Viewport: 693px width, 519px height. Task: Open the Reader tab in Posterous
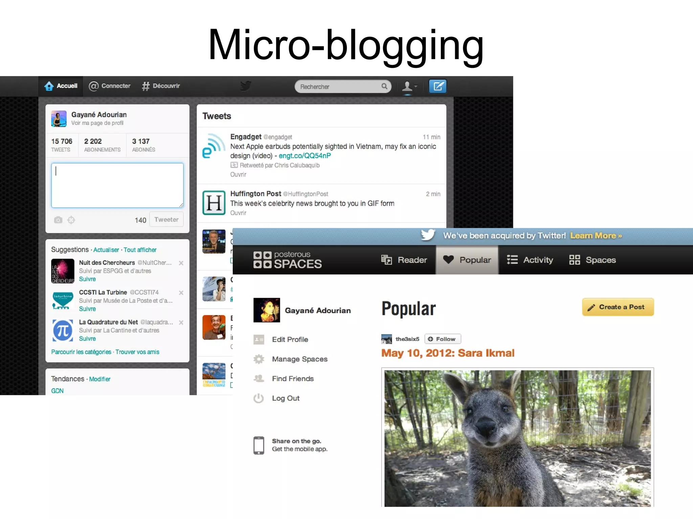[404, 260]
